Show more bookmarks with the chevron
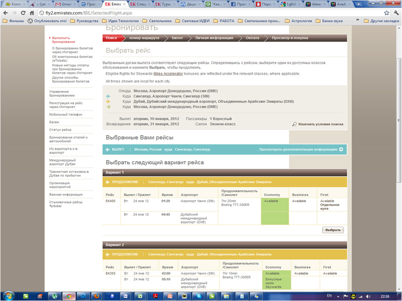 click(357, 20)
